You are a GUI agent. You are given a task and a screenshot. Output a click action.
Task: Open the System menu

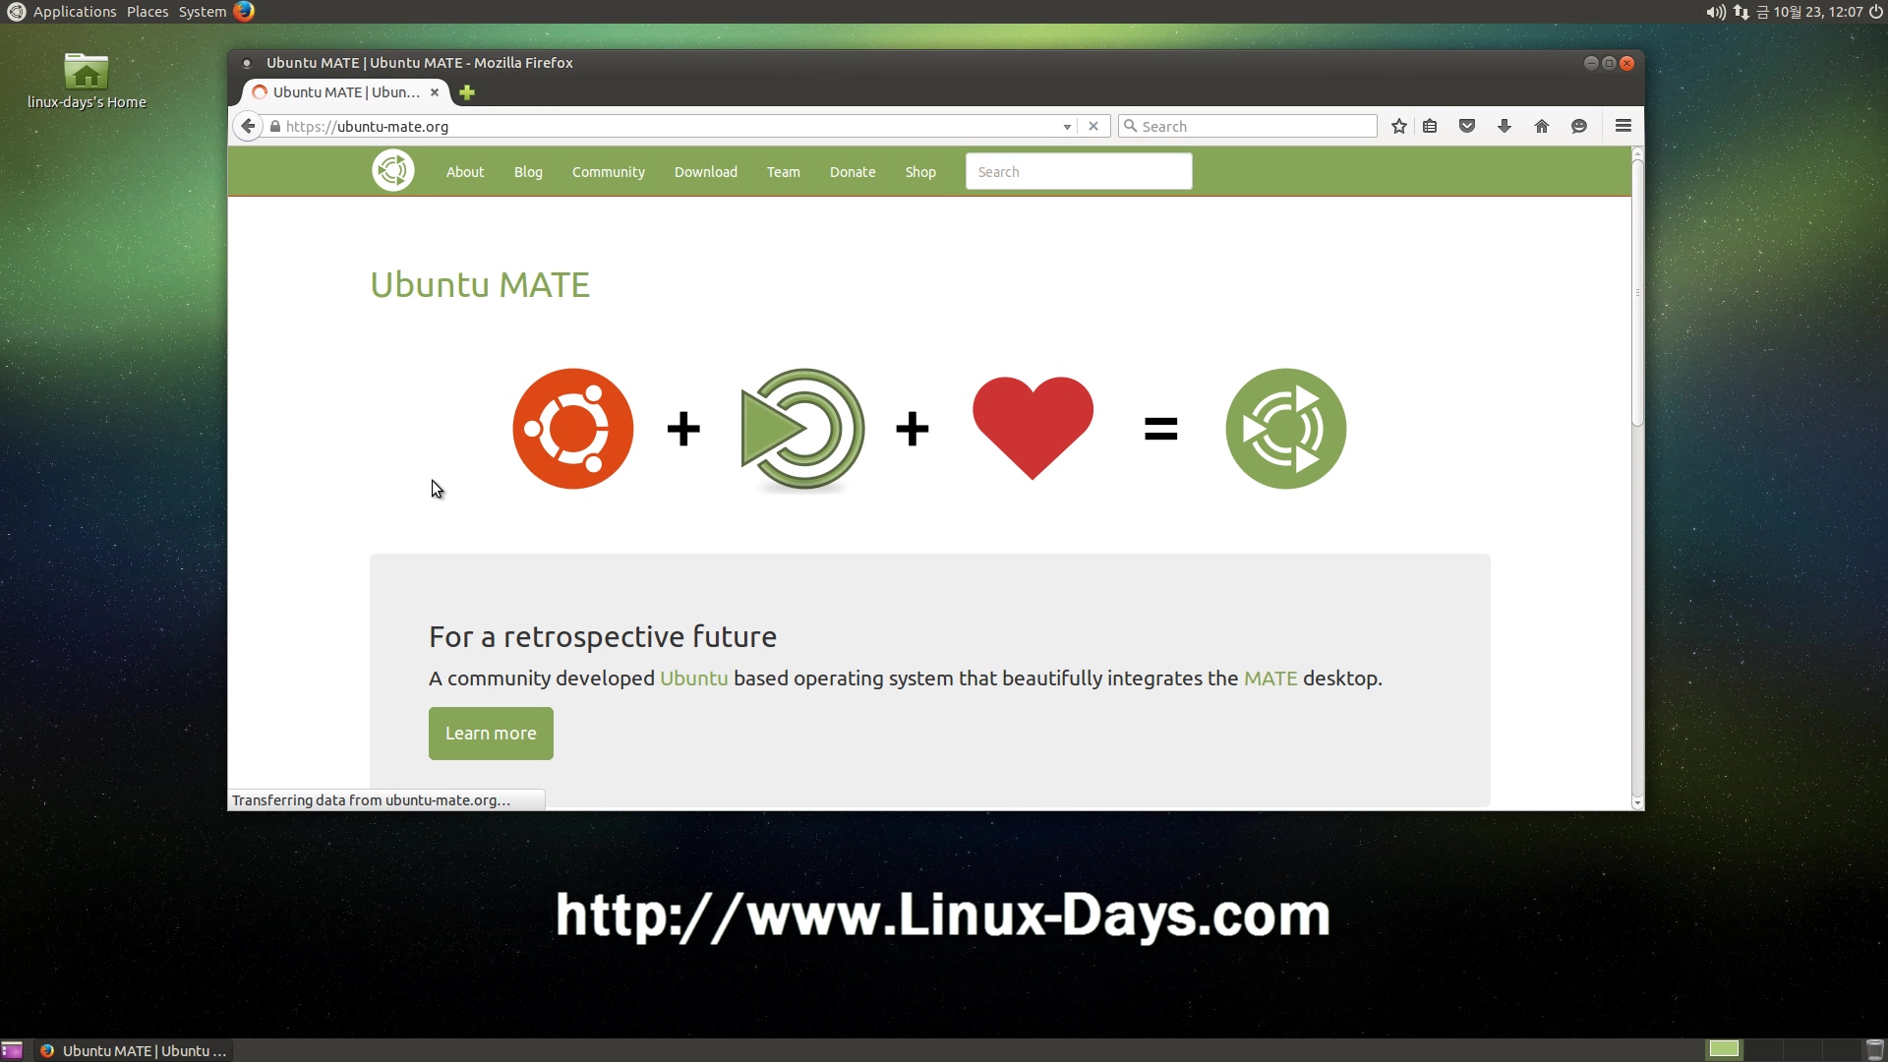(203, 12)
